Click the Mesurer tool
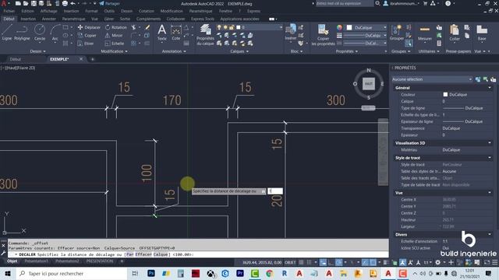 tap(424, 33)
